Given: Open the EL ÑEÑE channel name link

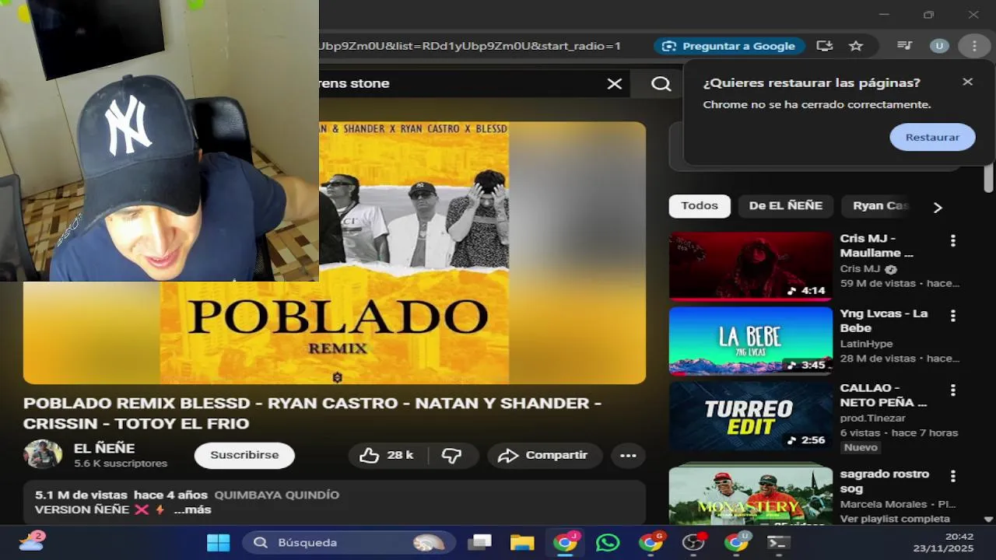Looking at the screenshot, I should (104, 448).
